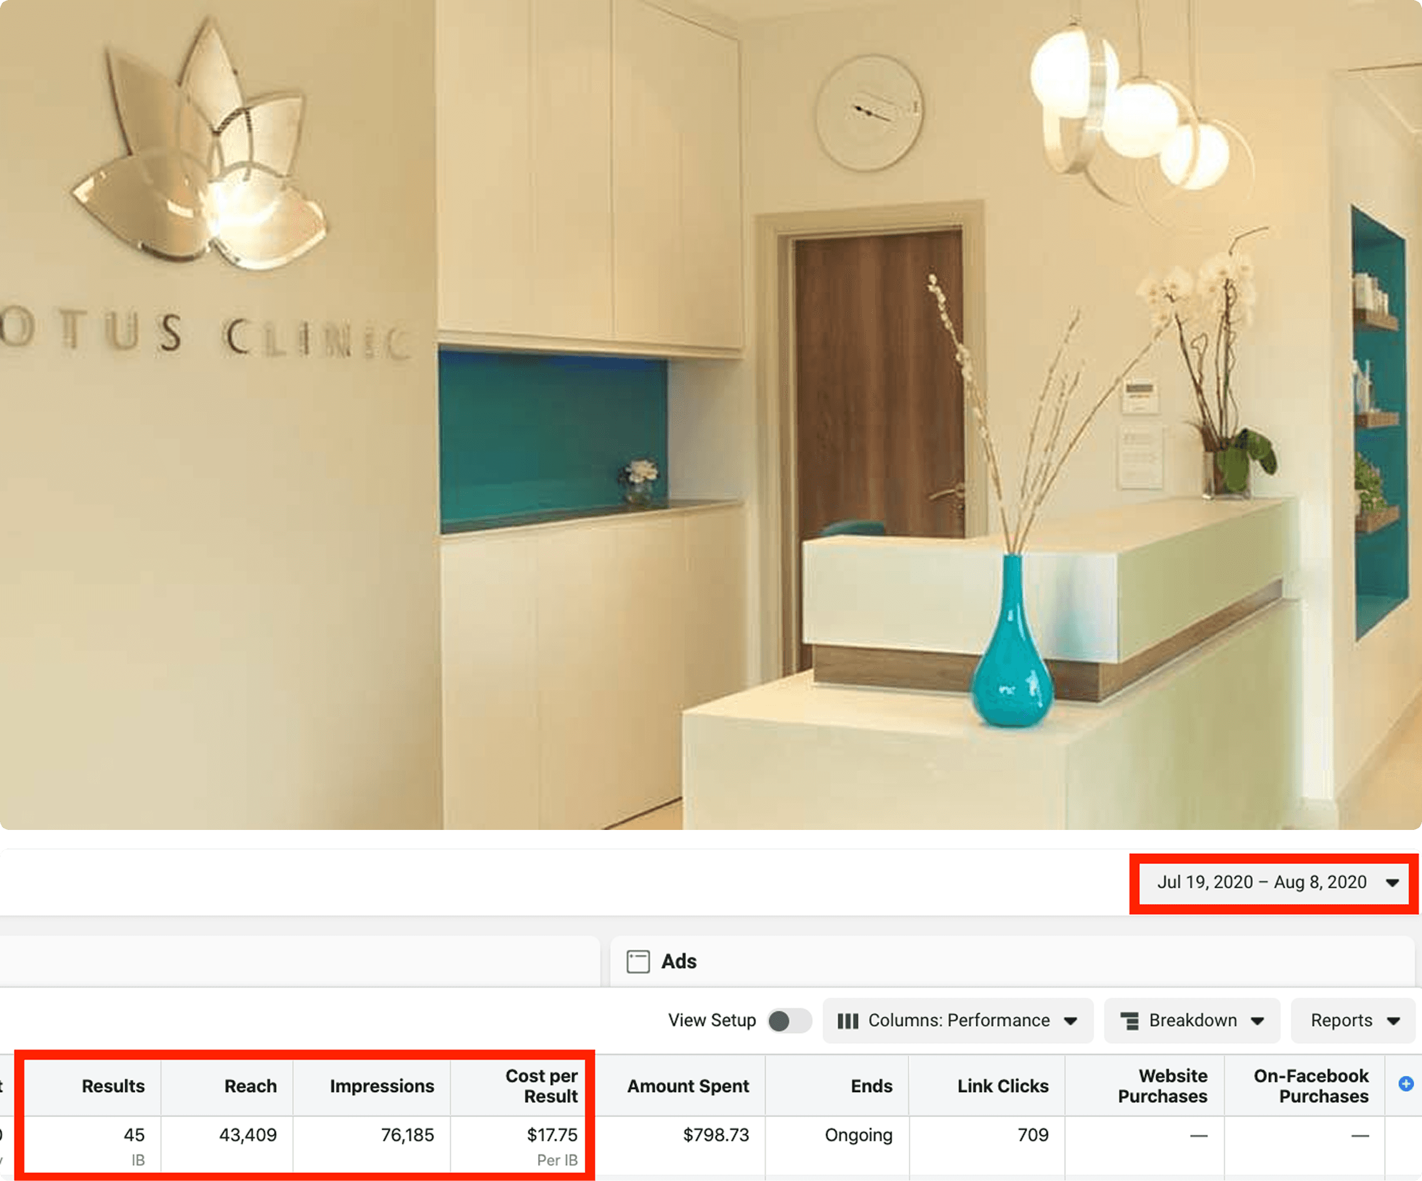Sort by Amount Spent column
The height and width of the screenshot is (1181, 1422).
[x=687, y=1086]
